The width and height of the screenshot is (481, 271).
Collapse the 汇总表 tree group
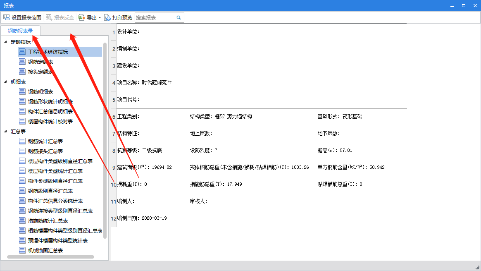coord(5,131)
